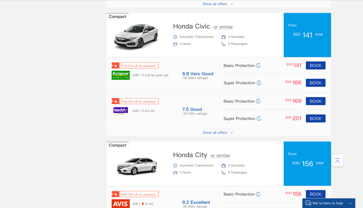
Task: Click info icon beside Keddy Basic Protection
Action: [258, 101]
